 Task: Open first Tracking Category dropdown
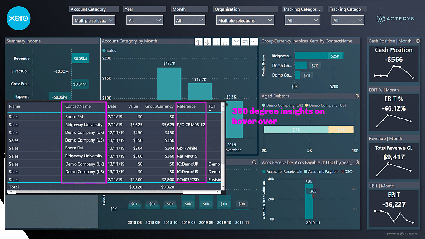click(x=302, y=20)
